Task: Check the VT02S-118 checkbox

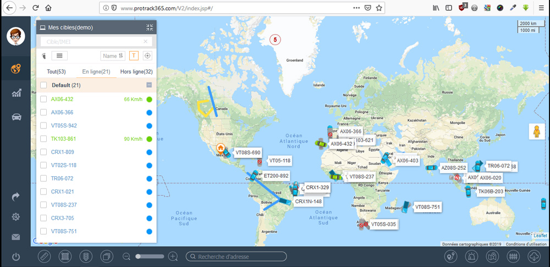Action: click(43, 165)
